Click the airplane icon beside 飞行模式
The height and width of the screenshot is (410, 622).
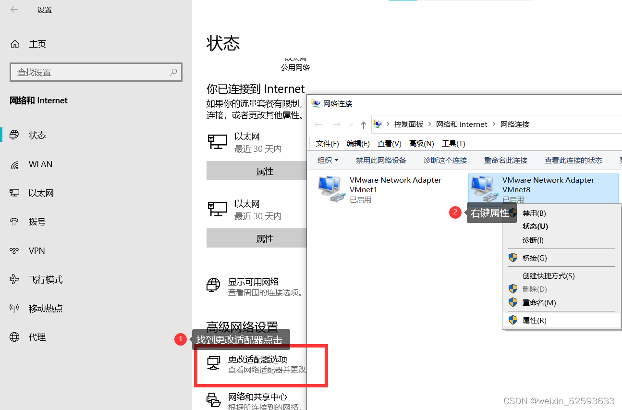[x=14, y=280]
